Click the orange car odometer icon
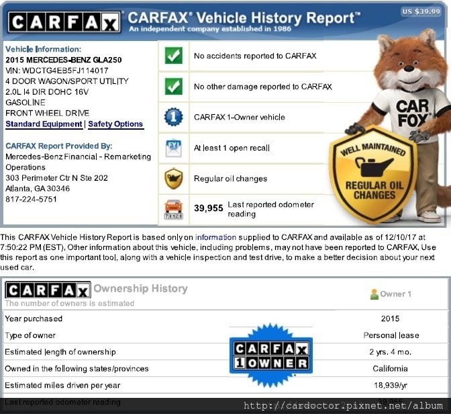This screenshot has height=414, width=451. coord(173,209)
